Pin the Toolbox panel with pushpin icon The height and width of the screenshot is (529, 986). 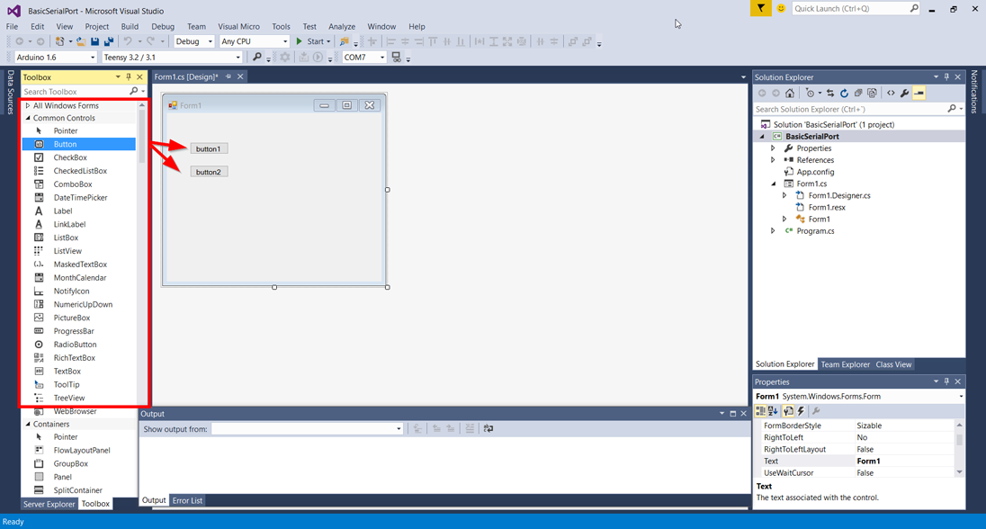tap(129, 76)
